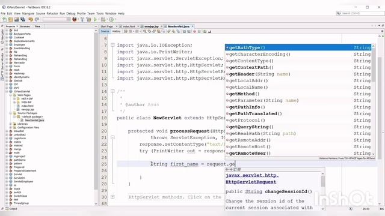This screenshot has width=385, height=216.
Task: Click the Stop Macro Recording icon
Action: click(199, 31)
